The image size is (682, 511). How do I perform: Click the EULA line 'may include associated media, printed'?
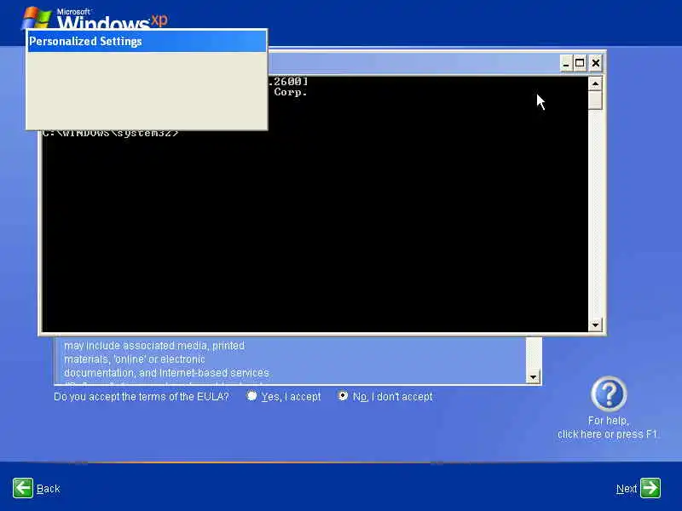pos(154,346)
